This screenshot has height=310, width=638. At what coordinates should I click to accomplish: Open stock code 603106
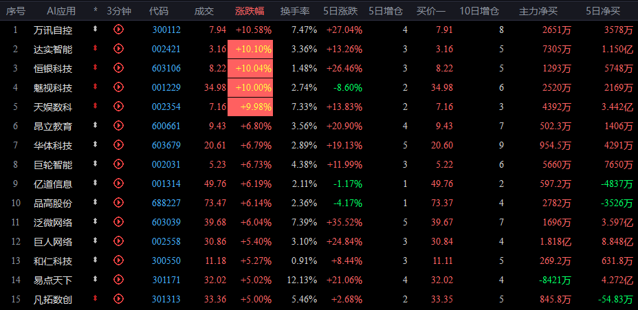[166, 68]
